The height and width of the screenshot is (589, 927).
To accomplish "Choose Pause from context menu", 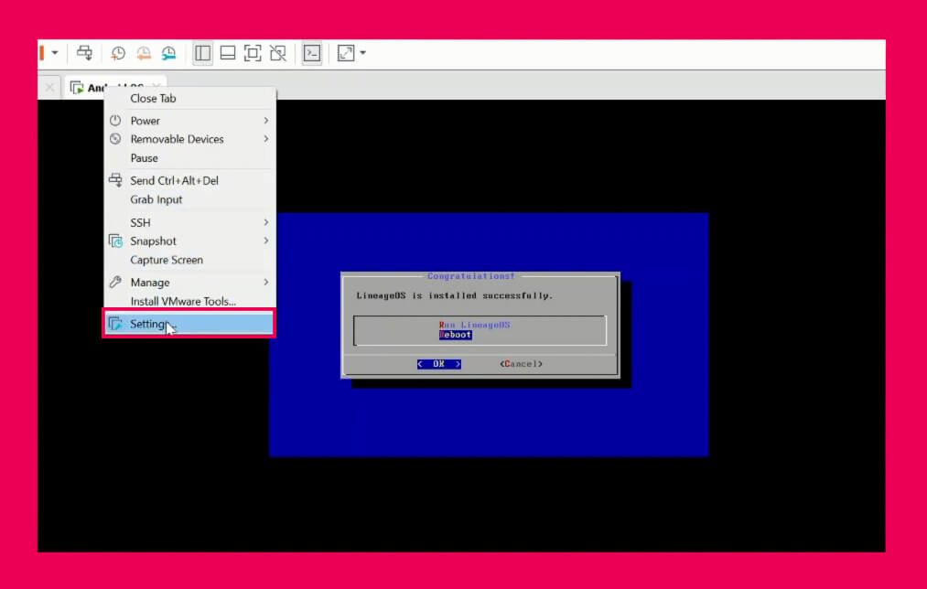I will (x=190, y=157).
